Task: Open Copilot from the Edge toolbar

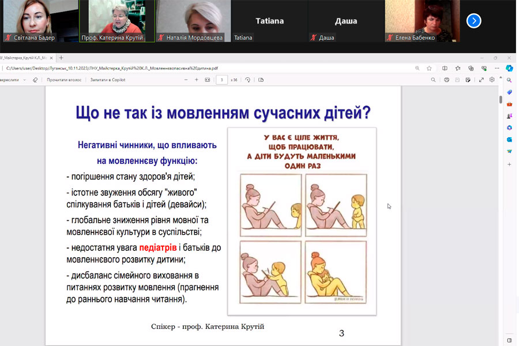Action: coord(509,68)
